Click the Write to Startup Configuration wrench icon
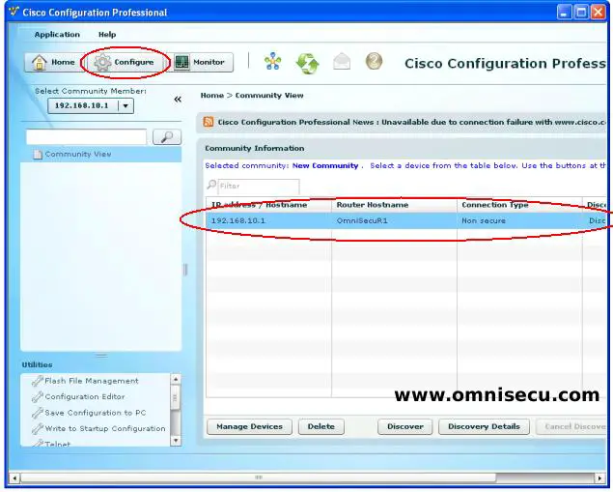The image size is (613, 492). coord(37,428)
